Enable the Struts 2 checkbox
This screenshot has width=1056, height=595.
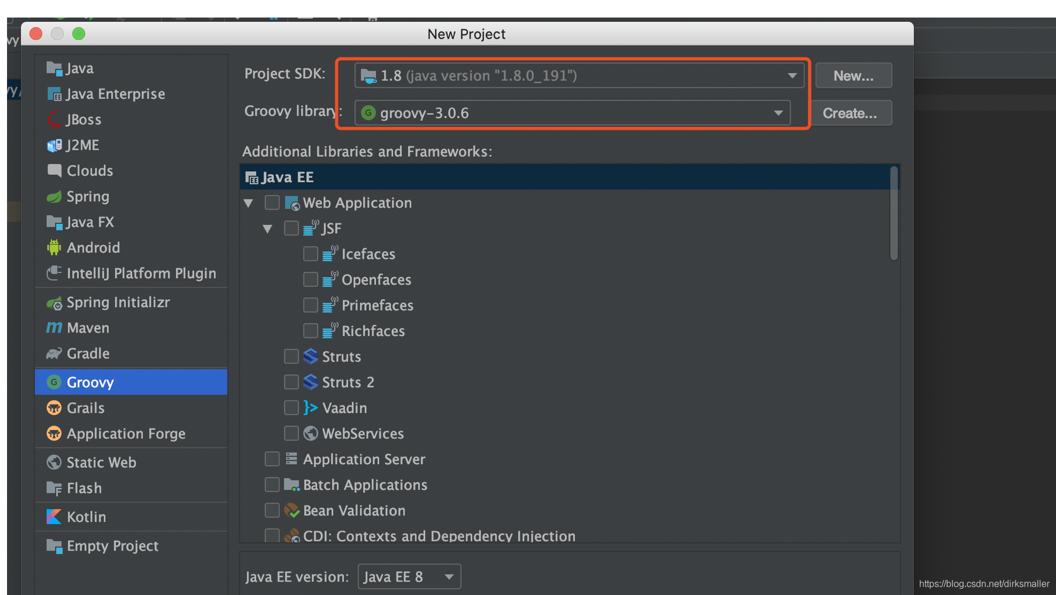(291, 382)
